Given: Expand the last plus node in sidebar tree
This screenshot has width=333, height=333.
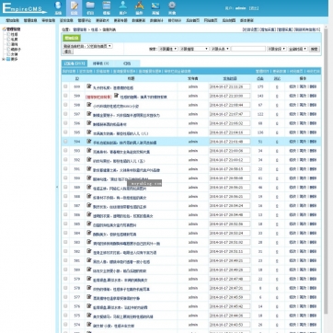Looking at the screenshot, I should (4, 59).
